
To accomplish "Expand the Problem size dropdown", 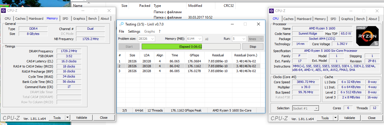I will tap(152, 39).
